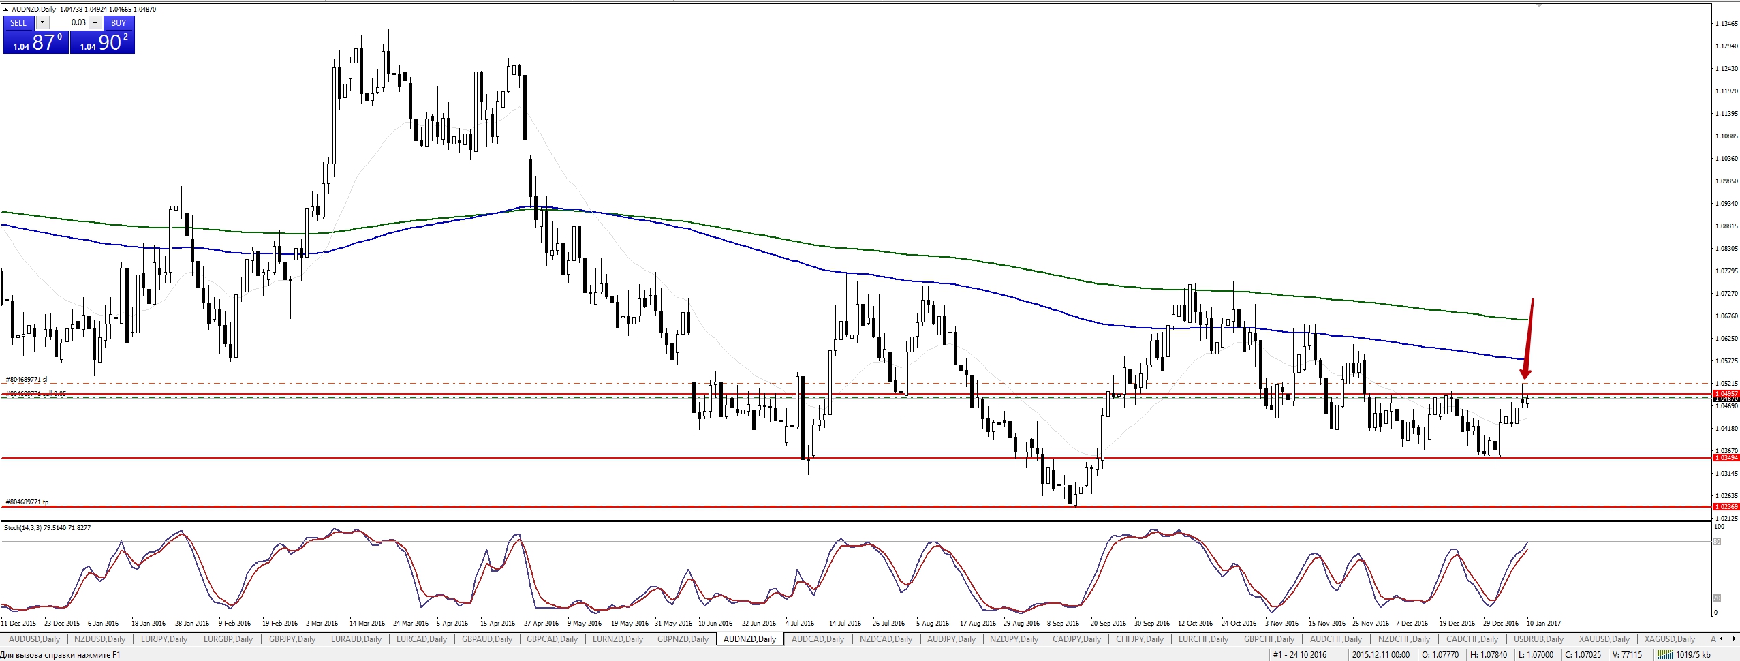Click the chart shift triangle marker at the top
This screenshot has width=1740, height=661.
tap(1539, 5)
